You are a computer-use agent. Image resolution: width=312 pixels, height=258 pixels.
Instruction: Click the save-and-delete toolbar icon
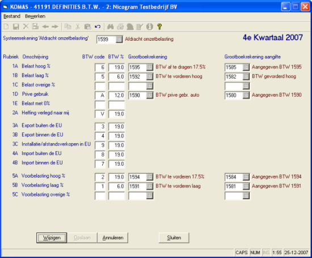click(36, 27)
